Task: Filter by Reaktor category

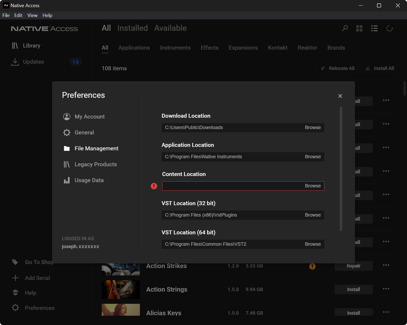Action: click(x=307, y=48)
